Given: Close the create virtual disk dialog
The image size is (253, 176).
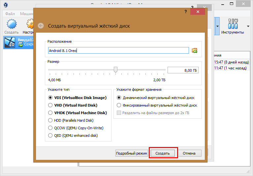Looking at the screenshot, I should click(198, 12).
